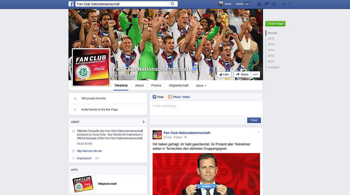This screenshot has width=350, height=195.
Task: Jump to 2015 in timeline
Action: click(x=271, y=39)
